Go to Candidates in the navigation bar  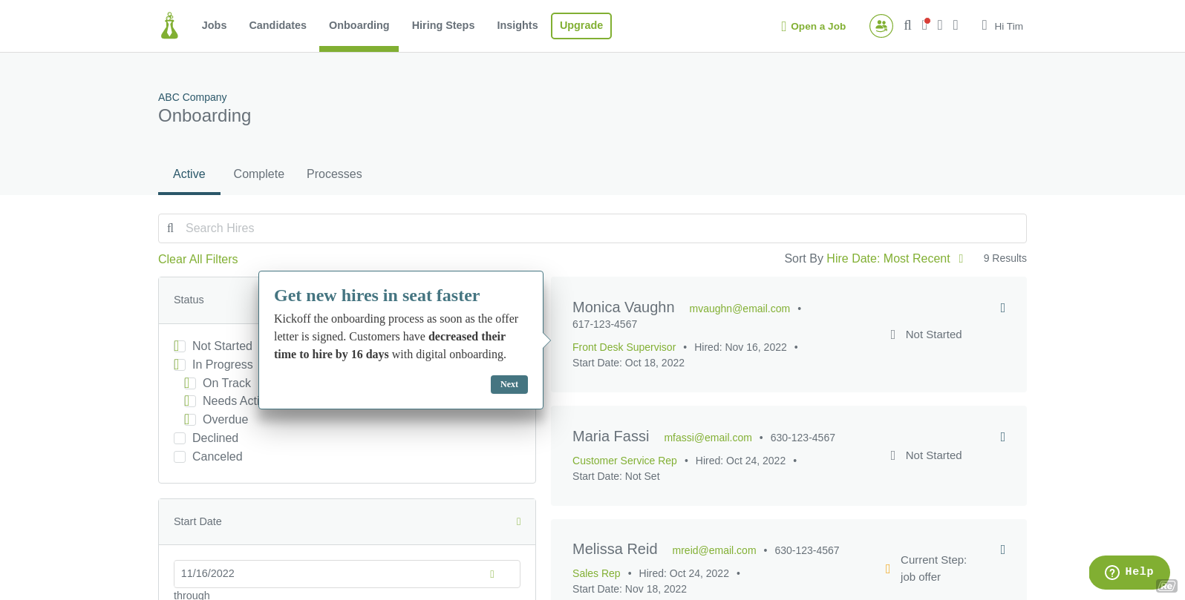(x=278, y=25)
